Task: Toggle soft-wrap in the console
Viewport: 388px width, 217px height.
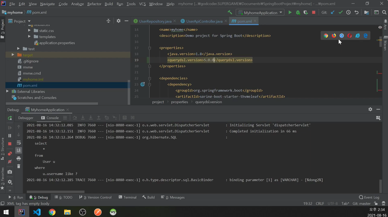Action: tap(19, 143)
